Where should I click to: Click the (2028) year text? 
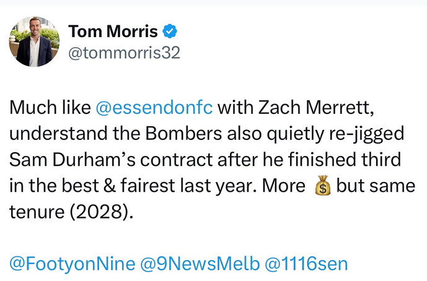pos(102,212)
